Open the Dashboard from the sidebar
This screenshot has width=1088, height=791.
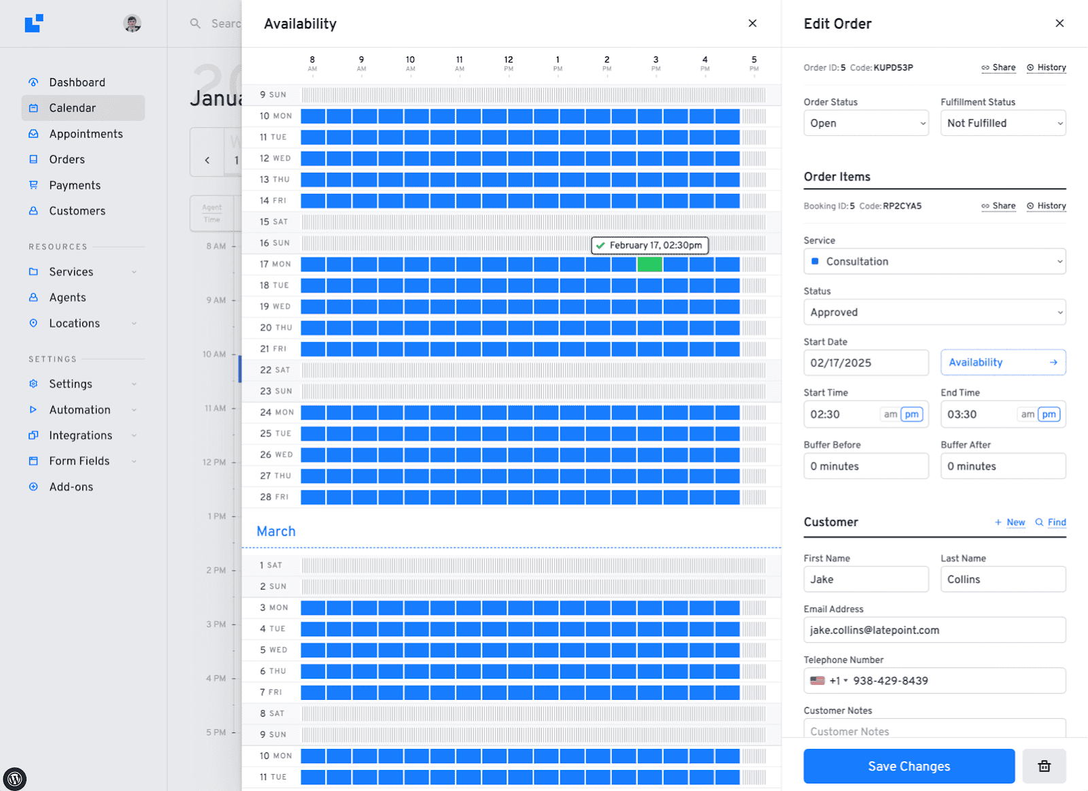coord(77,82)
